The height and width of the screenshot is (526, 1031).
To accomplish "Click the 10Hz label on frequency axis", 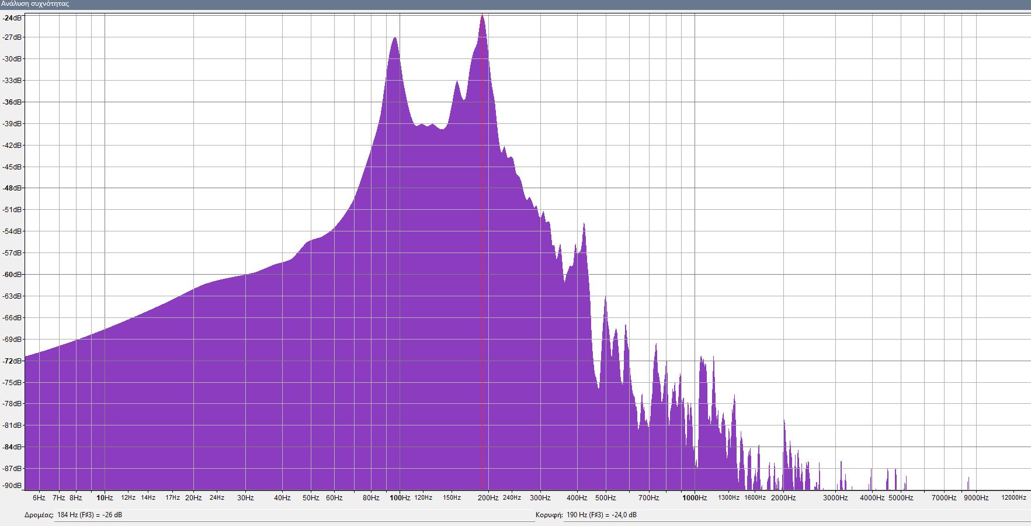I will coord(105,498).
